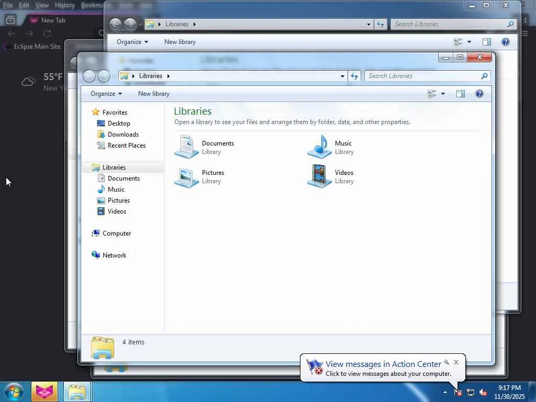Click Libraries breadcrumb in front window address bar
The image size is (536, 402).
point(150,76)
